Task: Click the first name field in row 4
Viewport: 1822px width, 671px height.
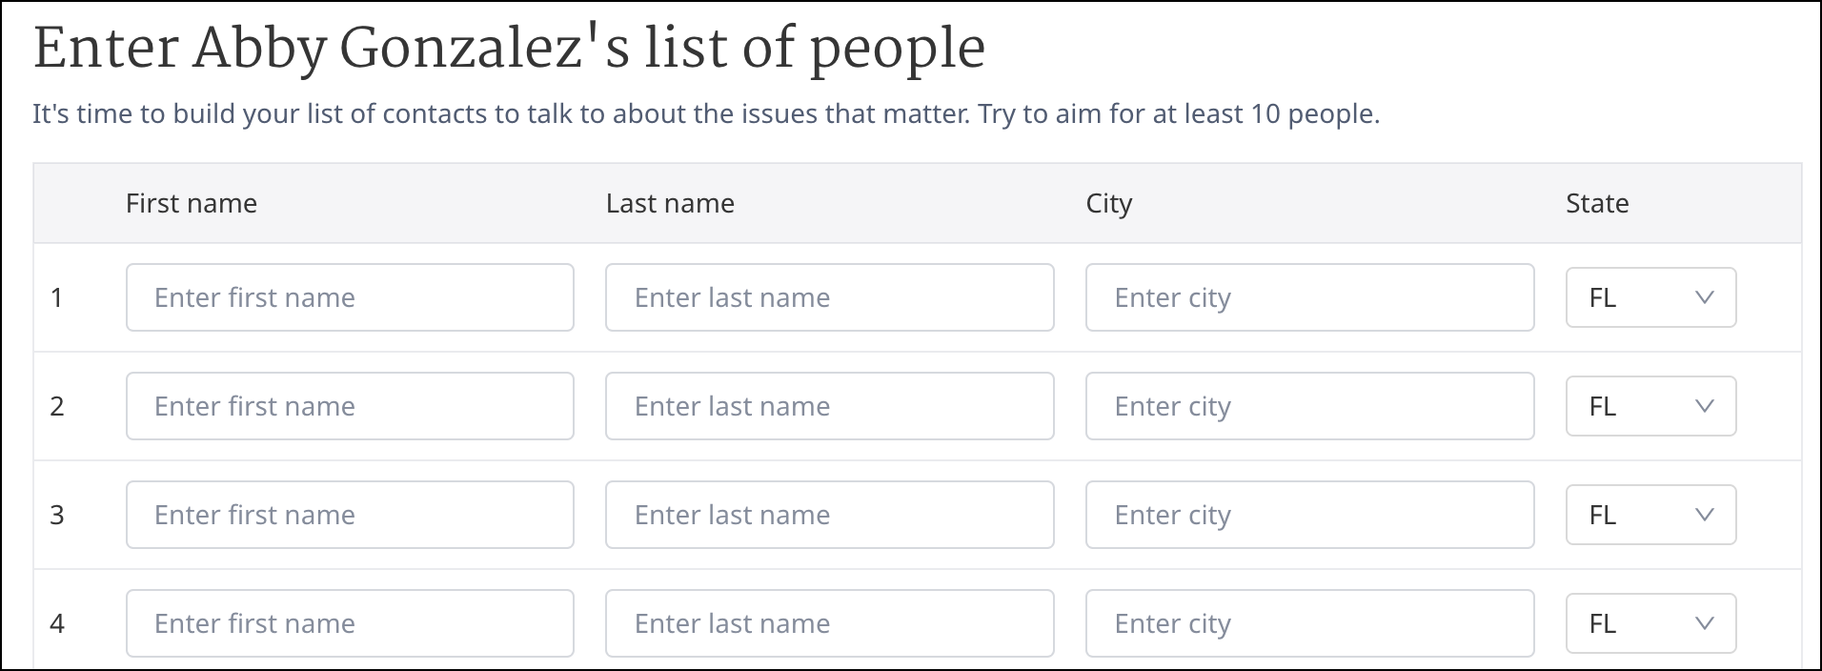Action: (350, 623)
